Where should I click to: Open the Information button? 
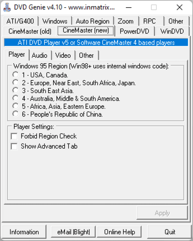tap(24, 232)
